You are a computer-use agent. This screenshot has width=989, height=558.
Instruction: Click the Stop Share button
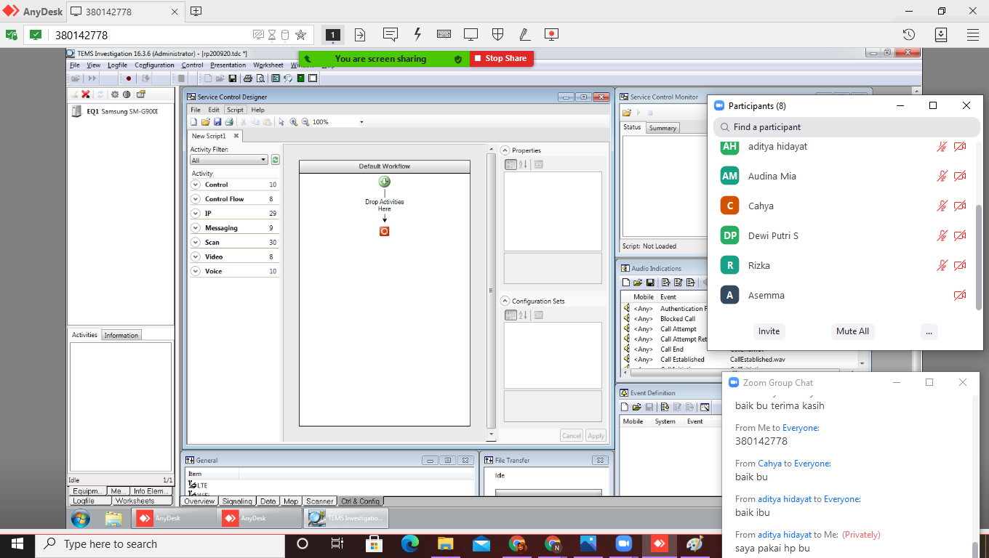tap(500, 58)
